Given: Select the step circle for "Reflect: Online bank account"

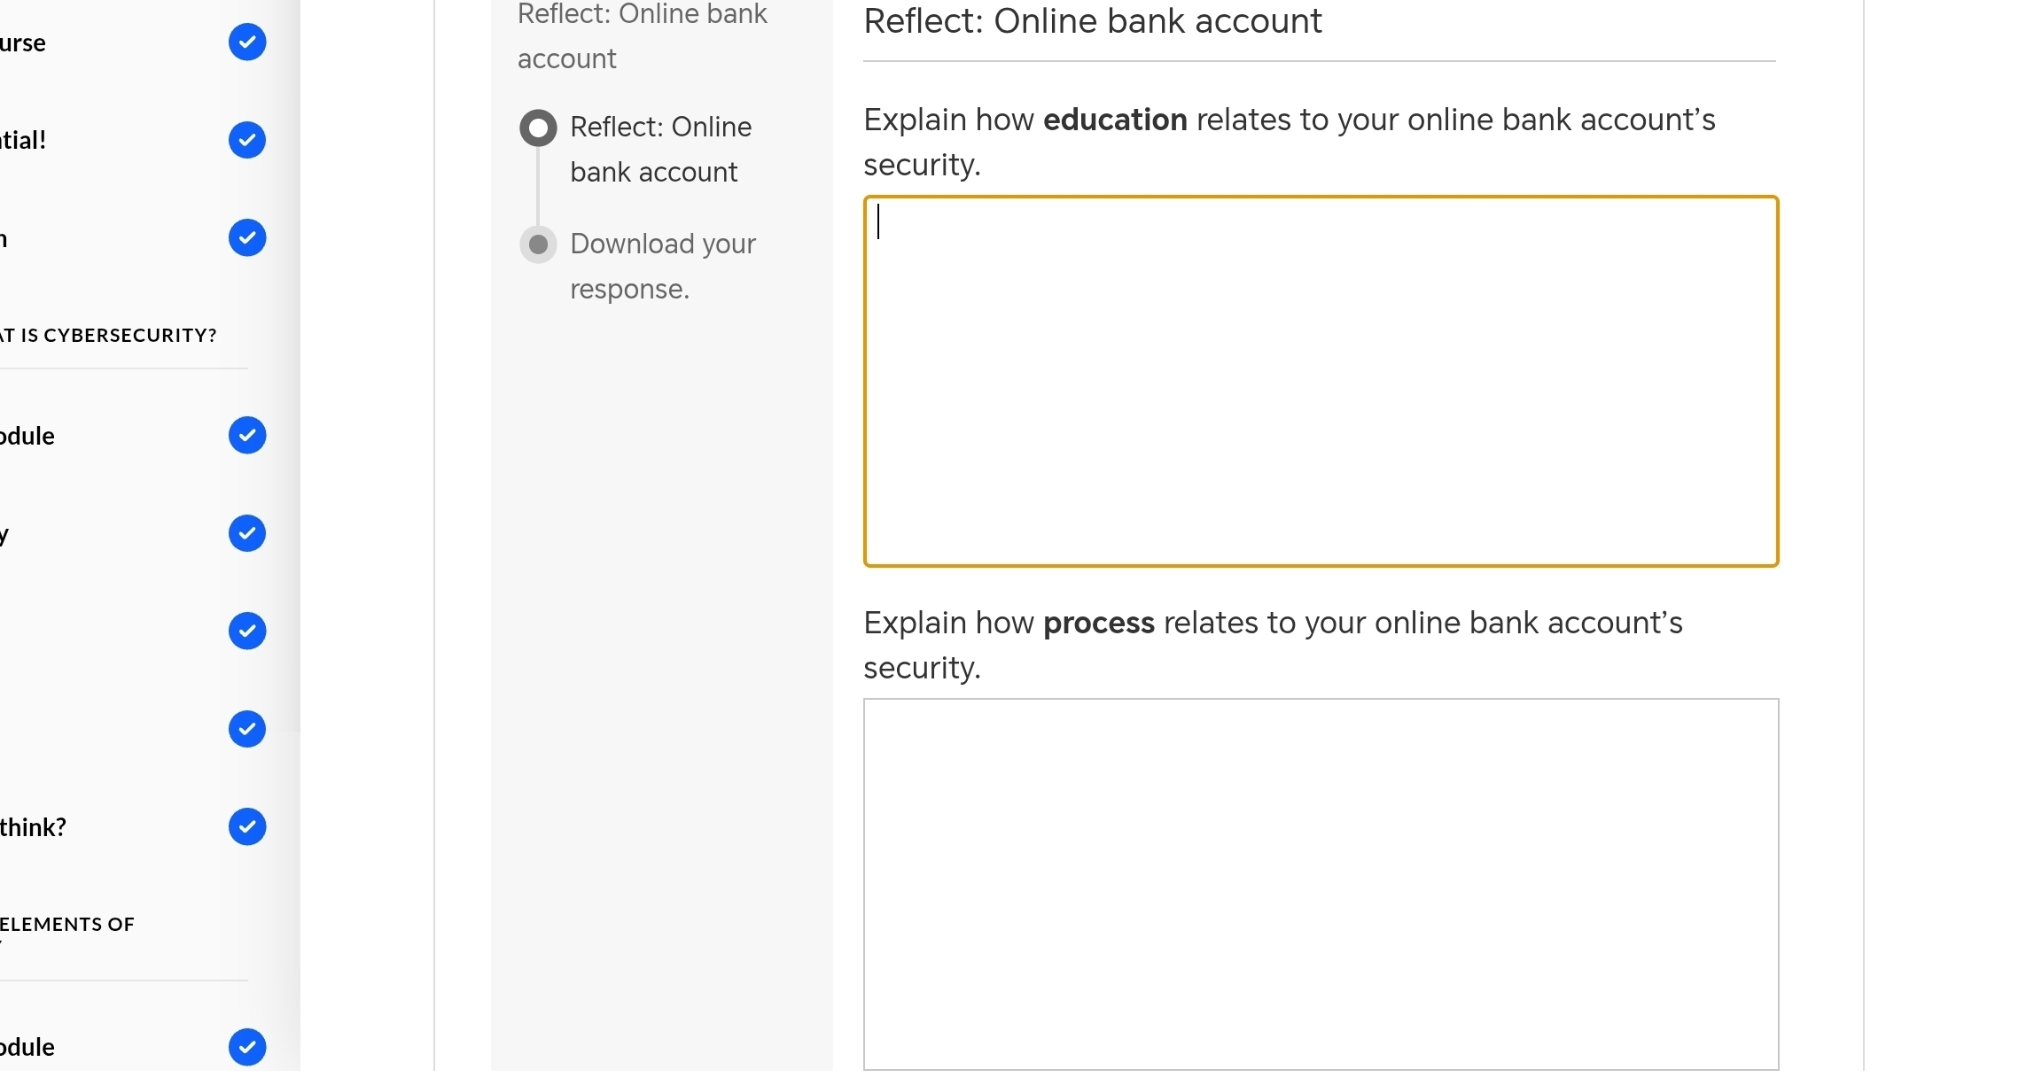Looking at the screenshot, I should (538, 128).
